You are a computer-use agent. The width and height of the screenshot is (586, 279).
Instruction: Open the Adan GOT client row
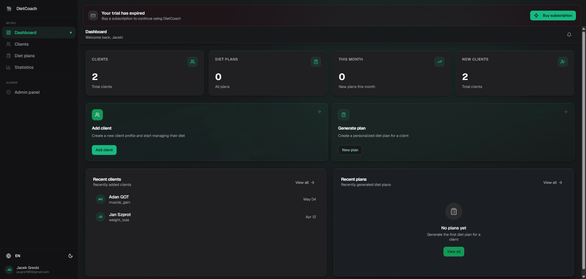[206, 199]
